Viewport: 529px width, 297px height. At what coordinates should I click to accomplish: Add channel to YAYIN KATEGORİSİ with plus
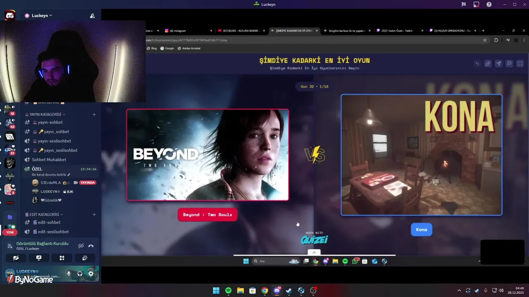click(94, 114)
